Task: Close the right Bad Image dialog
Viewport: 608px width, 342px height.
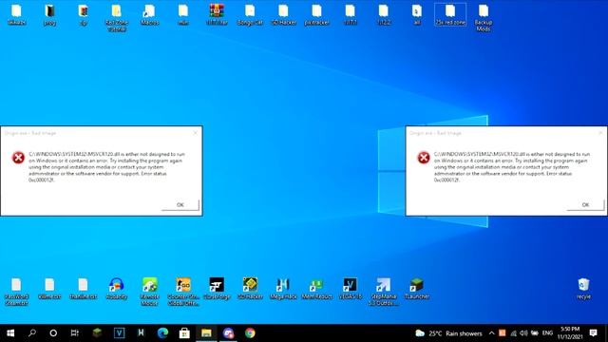Action: click(600, 133)
